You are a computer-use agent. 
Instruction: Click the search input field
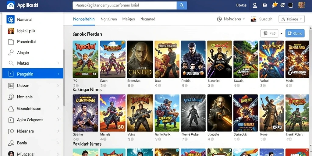coord(125,5)
